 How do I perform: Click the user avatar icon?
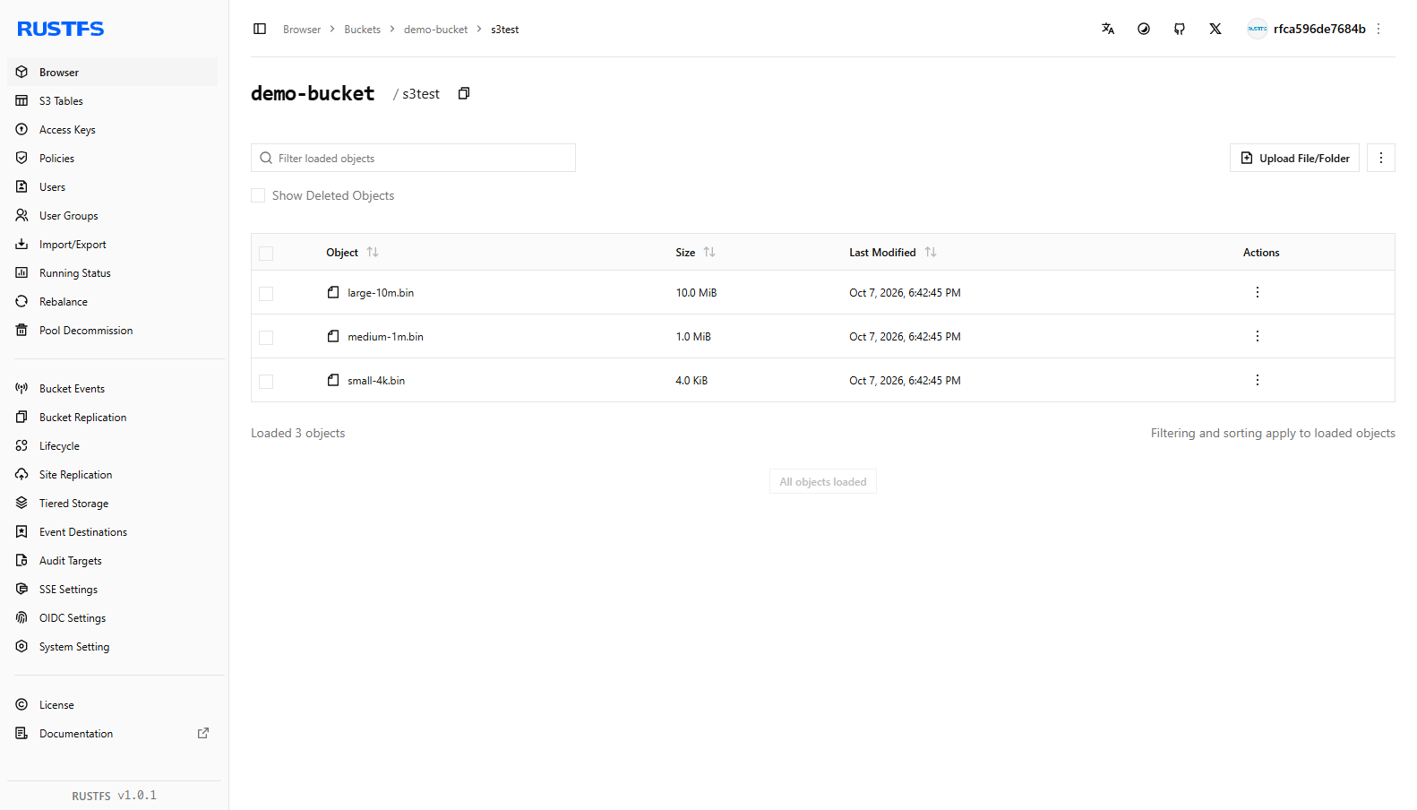(x=1258, y=29)
